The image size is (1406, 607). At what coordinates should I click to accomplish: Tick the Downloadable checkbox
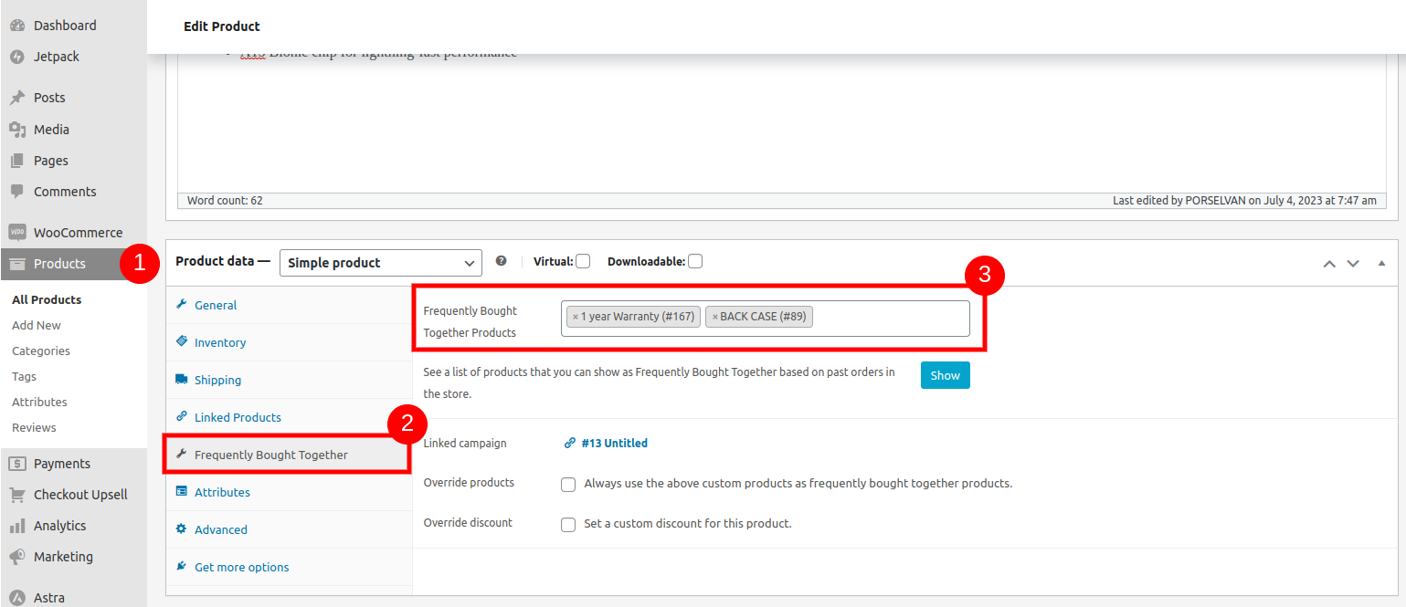[x=695, y=262]
